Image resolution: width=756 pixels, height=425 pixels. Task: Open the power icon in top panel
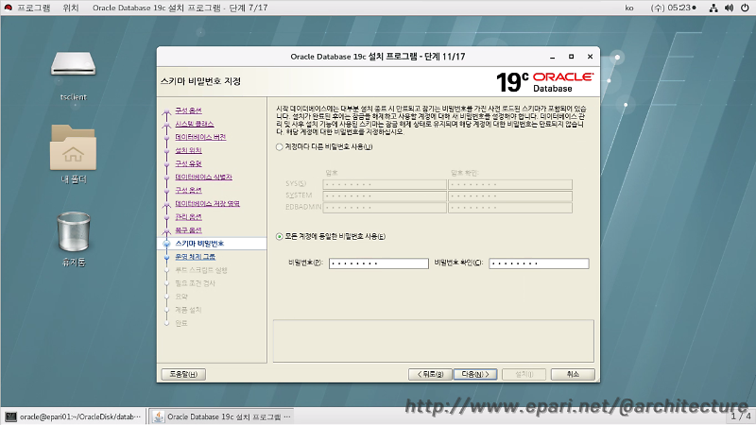(745, 8)
